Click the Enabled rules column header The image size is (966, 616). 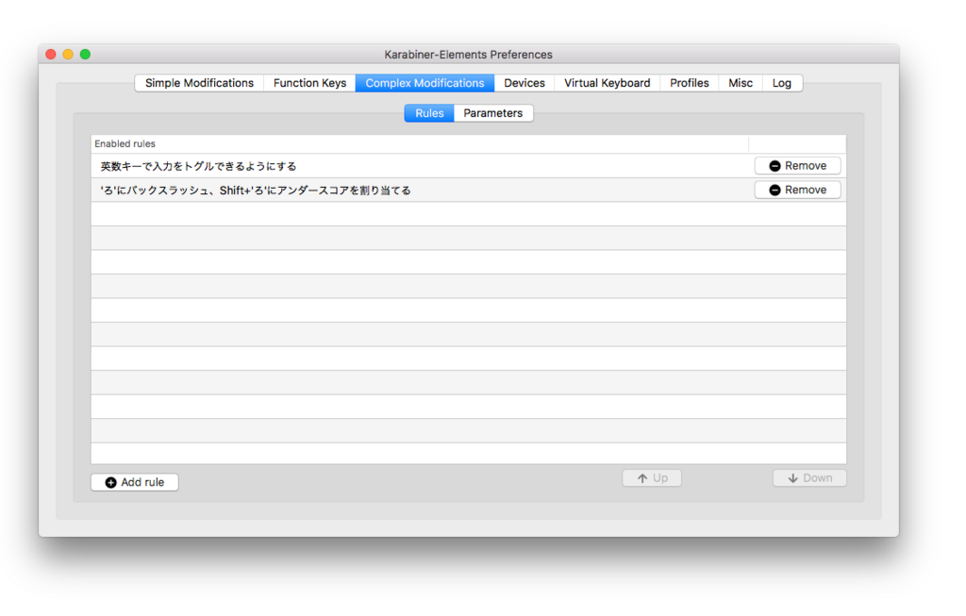point(420,143)
